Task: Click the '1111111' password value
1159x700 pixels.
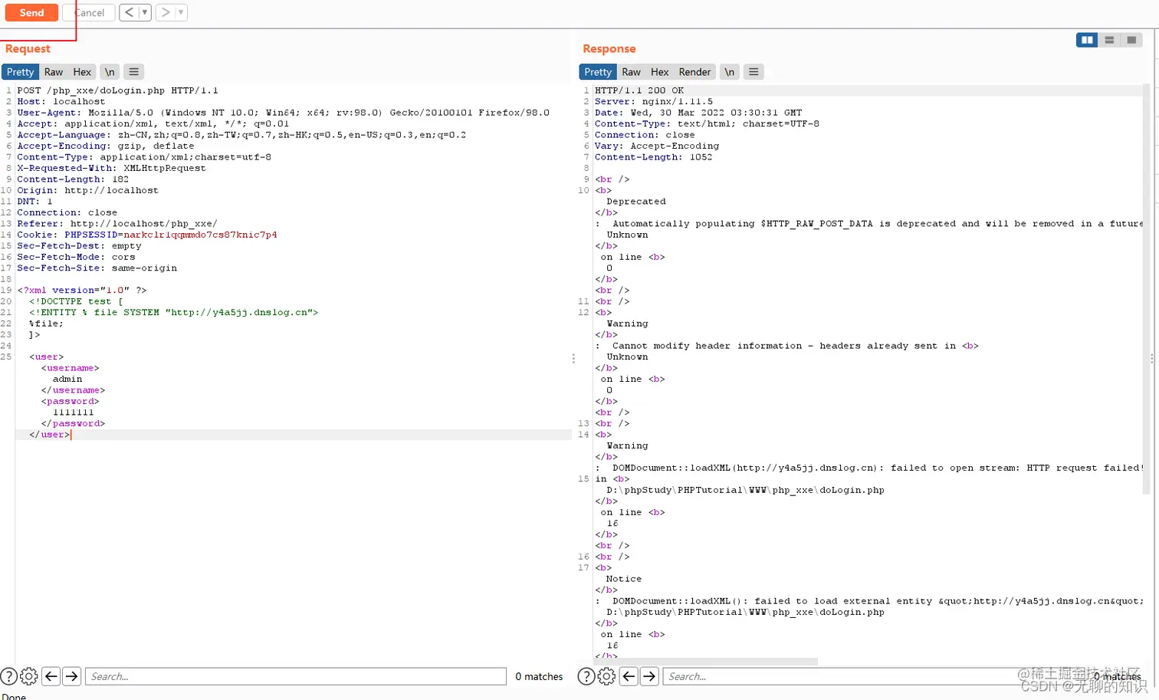Action: point(74,412)
